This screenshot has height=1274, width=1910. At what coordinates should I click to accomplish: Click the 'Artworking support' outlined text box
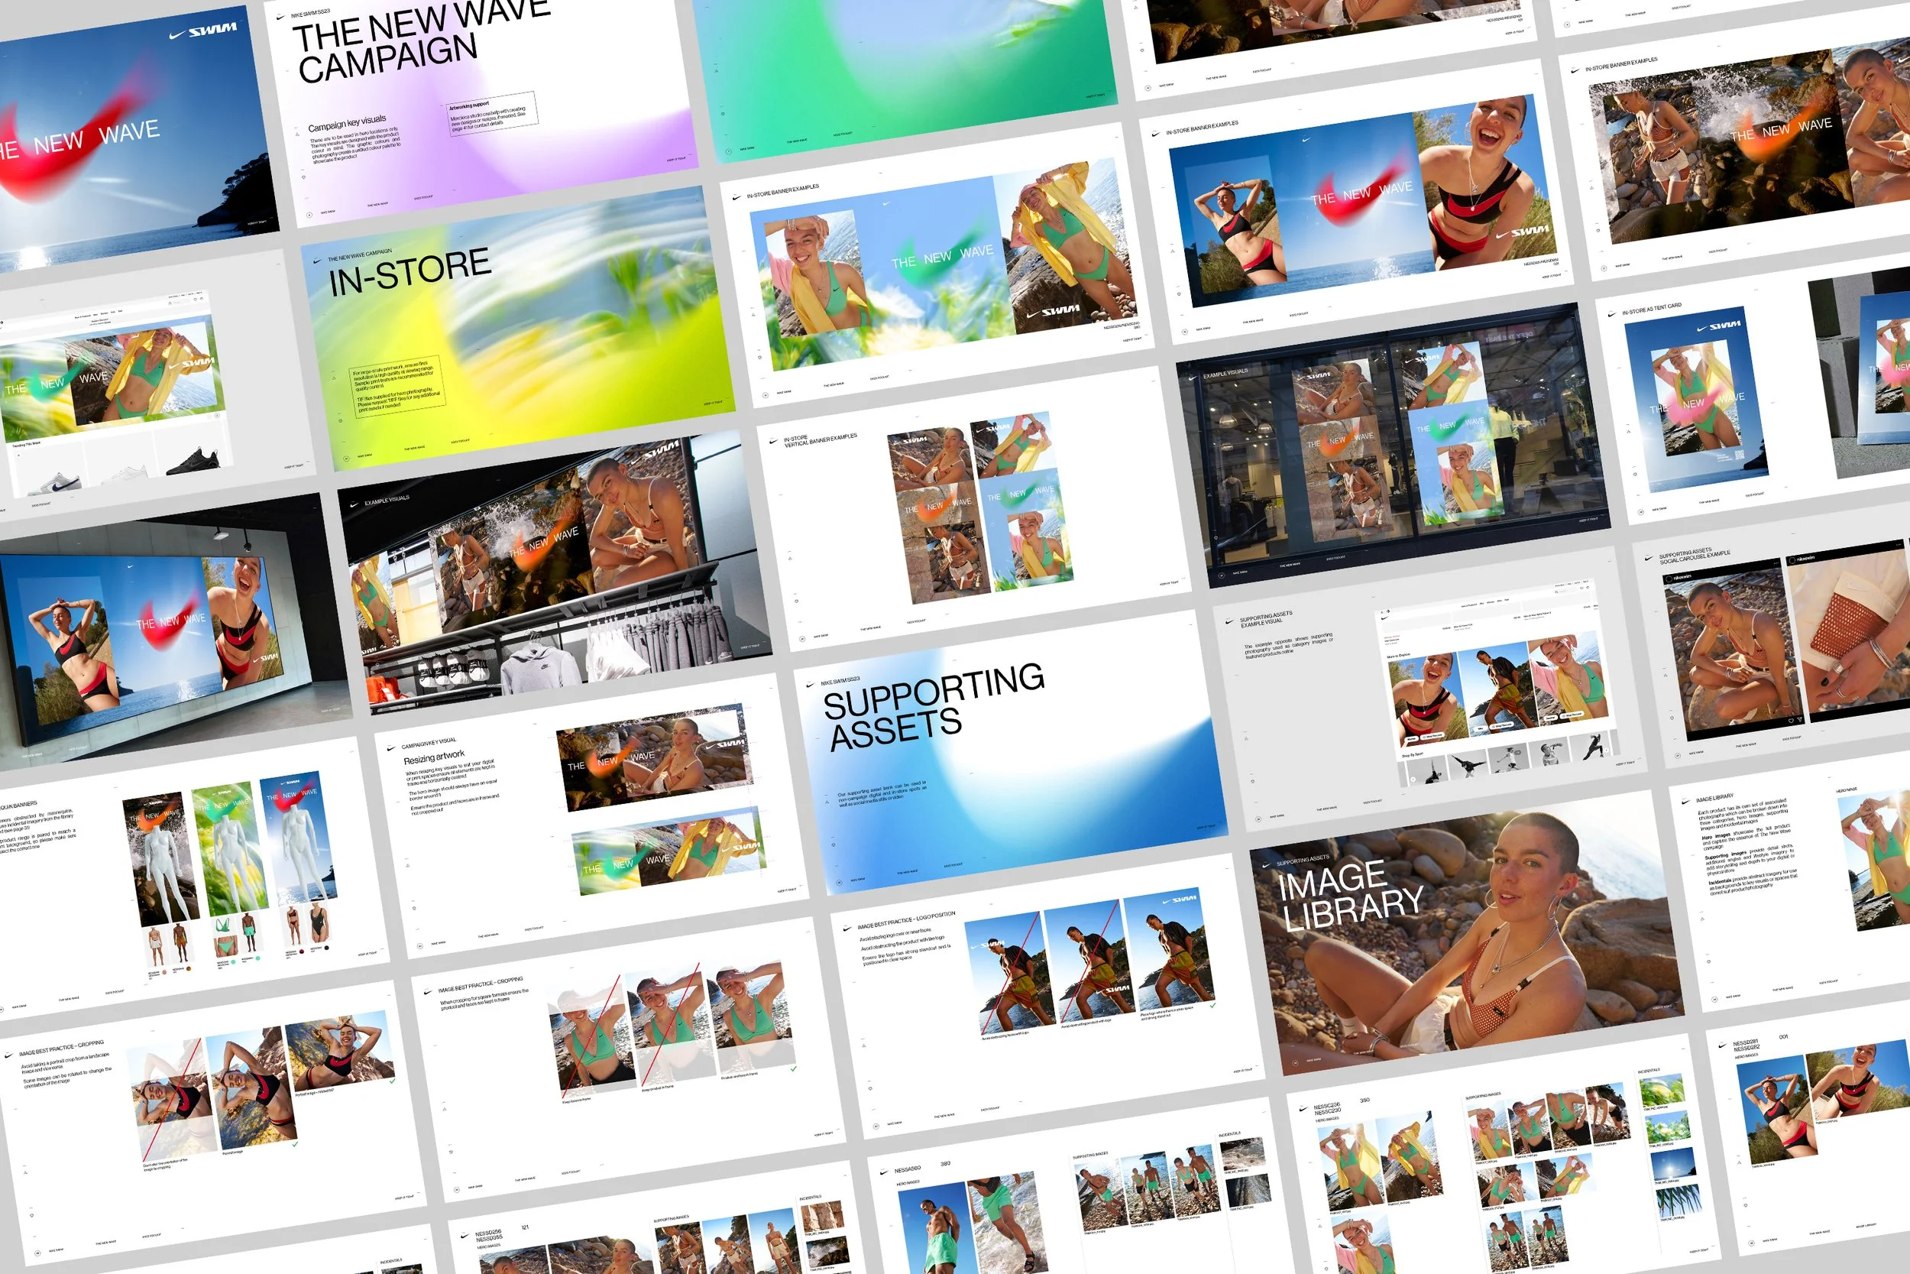pyautogui.click(x=491, y=113)
